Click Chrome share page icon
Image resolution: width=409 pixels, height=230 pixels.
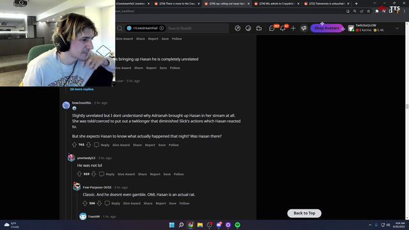tap(362, 11)
